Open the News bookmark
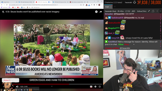The width and height of the screenshot is (162, 91). [23, 7]
